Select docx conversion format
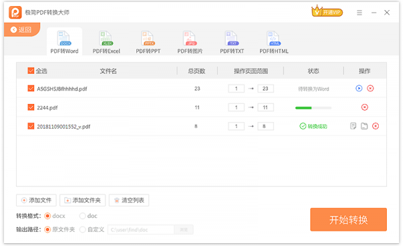Image resolution: width=403 pixels, height=246 pixels. tap(48, 216)
